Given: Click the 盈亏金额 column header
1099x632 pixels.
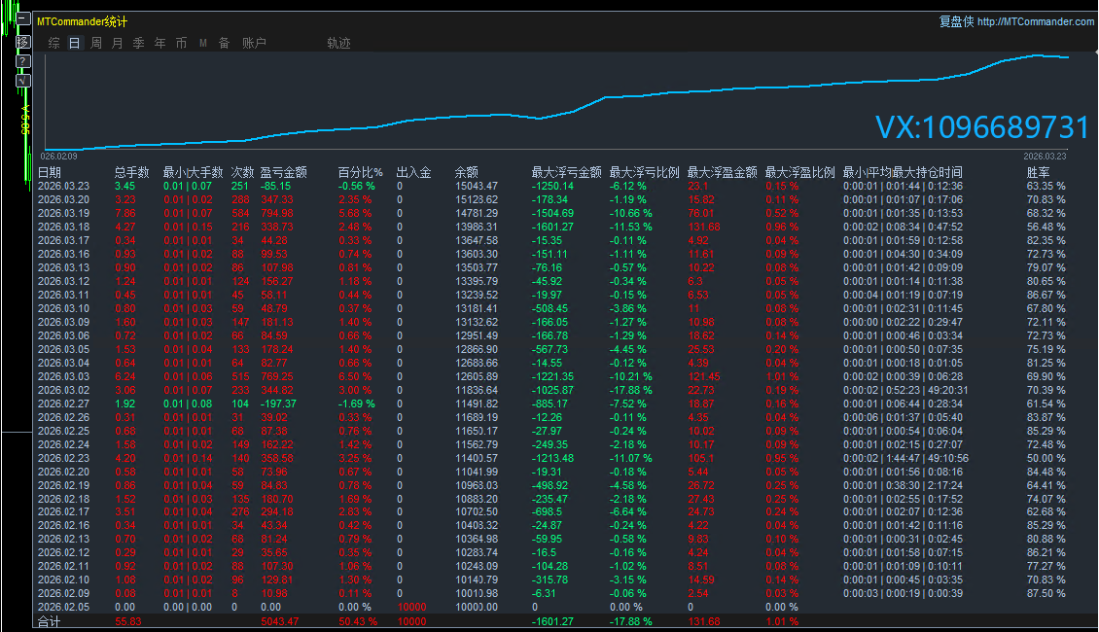Looking at the screenshot, I should 283,172.
